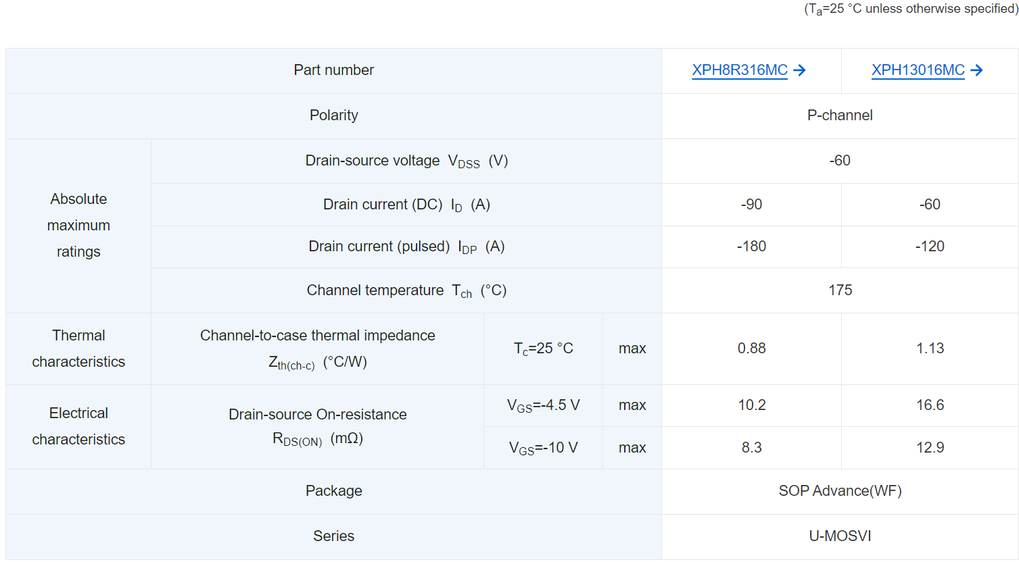Screen dimensions: 1019x562
Task: Select the SOP Advance(WF) package cell
Action: point(840,491)
